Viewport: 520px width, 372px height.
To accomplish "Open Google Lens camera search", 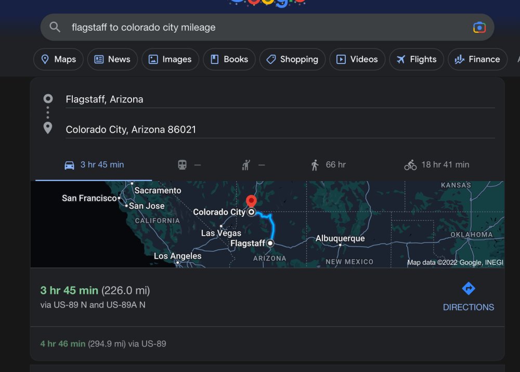I will (x=479, y=27).
